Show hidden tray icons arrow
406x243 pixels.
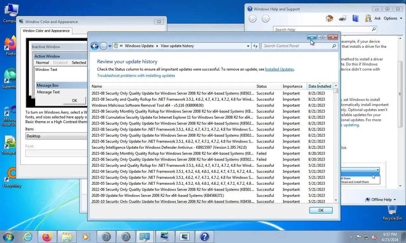click(x=351, y=237)
